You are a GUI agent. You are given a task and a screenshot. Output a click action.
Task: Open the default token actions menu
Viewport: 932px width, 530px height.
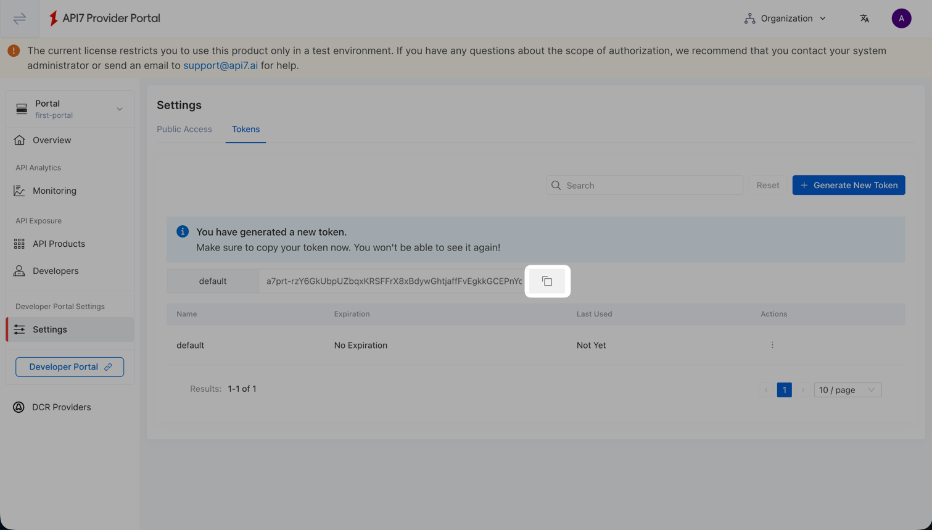click(x=772, y=346)
